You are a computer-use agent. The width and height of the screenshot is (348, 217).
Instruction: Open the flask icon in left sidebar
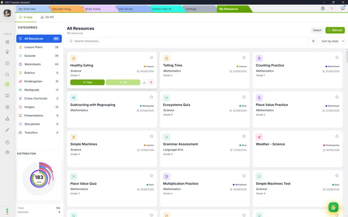tap(7, 118)
